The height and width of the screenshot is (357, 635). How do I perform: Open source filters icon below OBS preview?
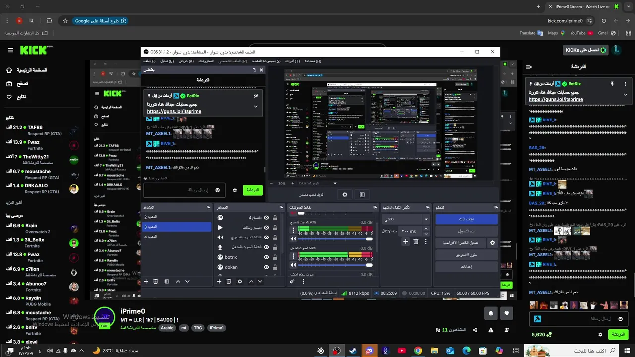click(362, 195)
